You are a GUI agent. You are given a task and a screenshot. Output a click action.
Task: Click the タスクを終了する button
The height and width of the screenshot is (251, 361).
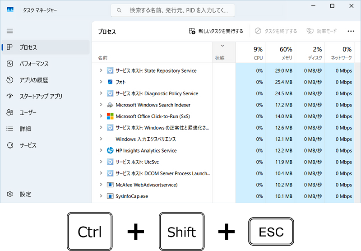pyautogui.click(x=276, y=31)
